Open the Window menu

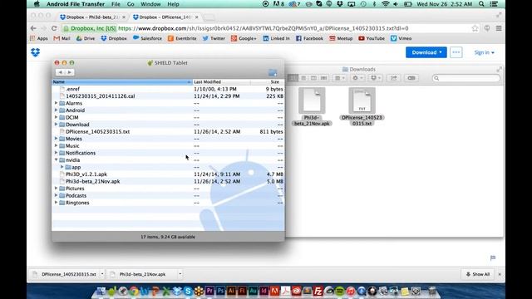[150, 4]
